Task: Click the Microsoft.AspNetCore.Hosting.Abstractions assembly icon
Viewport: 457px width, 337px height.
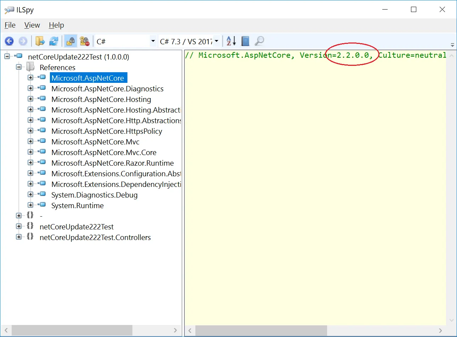Action: (42, 109)
